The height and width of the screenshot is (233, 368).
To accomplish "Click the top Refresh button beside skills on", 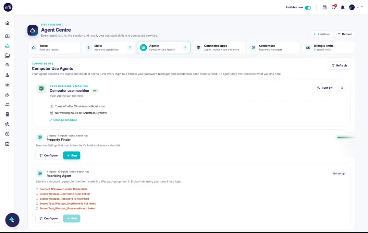I will (345, 34).
